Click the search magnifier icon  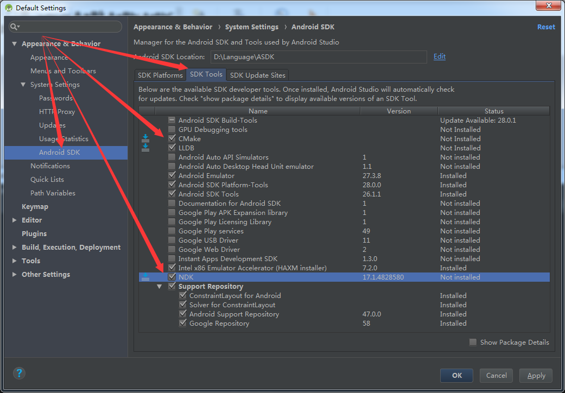[x=15, y=27]
